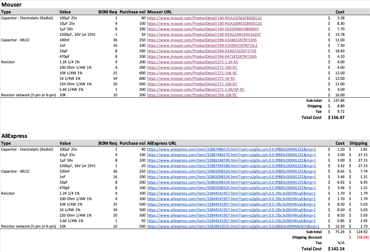Click the 'Mouser URL' column header
The width and height of the screenshot is (370, 252).
[x=160, y=12]
